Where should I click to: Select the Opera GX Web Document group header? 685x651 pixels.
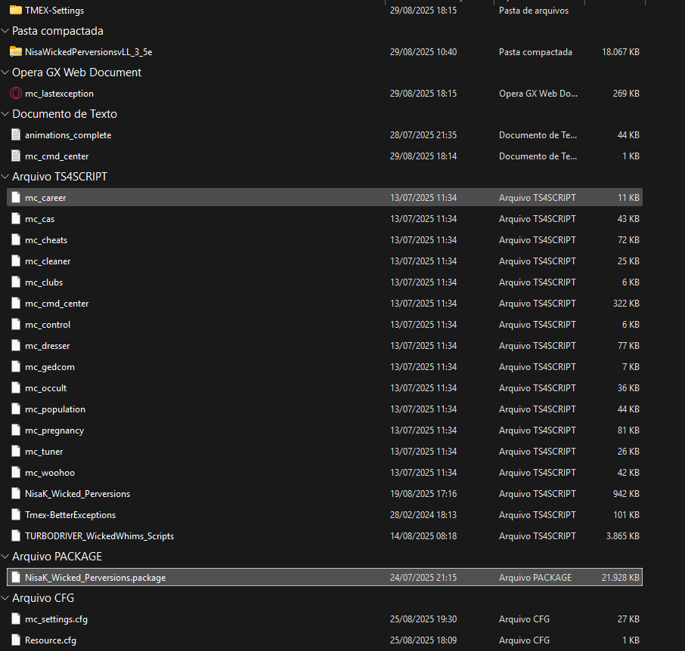[x=76, y=73]
